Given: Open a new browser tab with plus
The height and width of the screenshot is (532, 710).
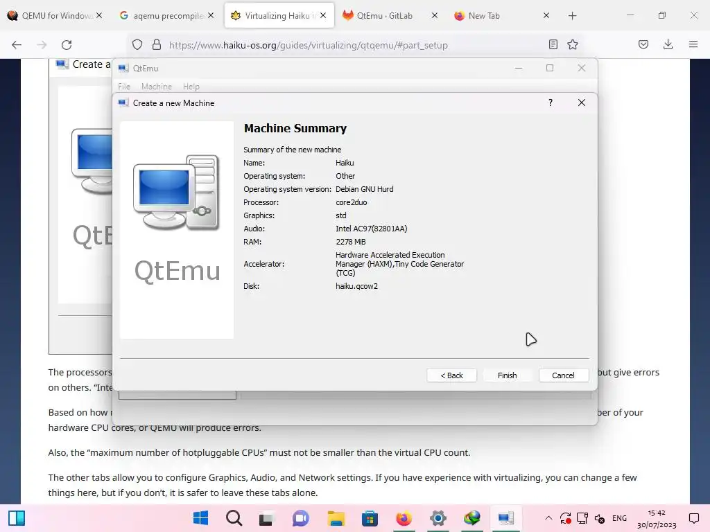Looking at the screenshot, I should [572, 16].
